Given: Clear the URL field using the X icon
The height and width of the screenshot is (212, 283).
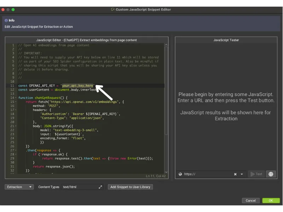Looking at the screenshot, I should [235, 174].
